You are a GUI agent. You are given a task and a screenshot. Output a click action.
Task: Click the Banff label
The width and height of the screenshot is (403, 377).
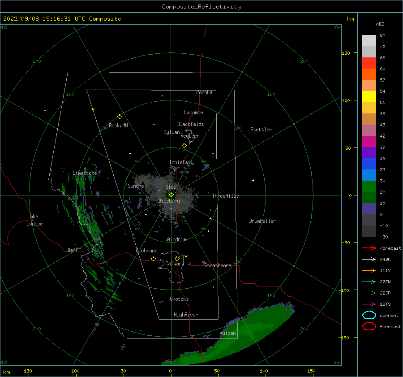[74, 250]
